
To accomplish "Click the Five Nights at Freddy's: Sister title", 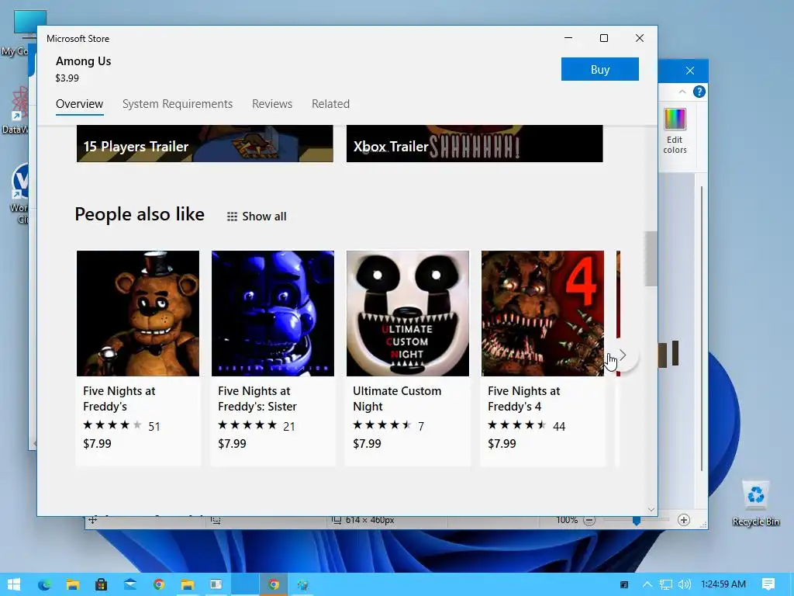I will coord(257,399).
